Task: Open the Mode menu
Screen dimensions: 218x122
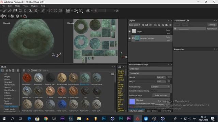Action: (17, 6)
